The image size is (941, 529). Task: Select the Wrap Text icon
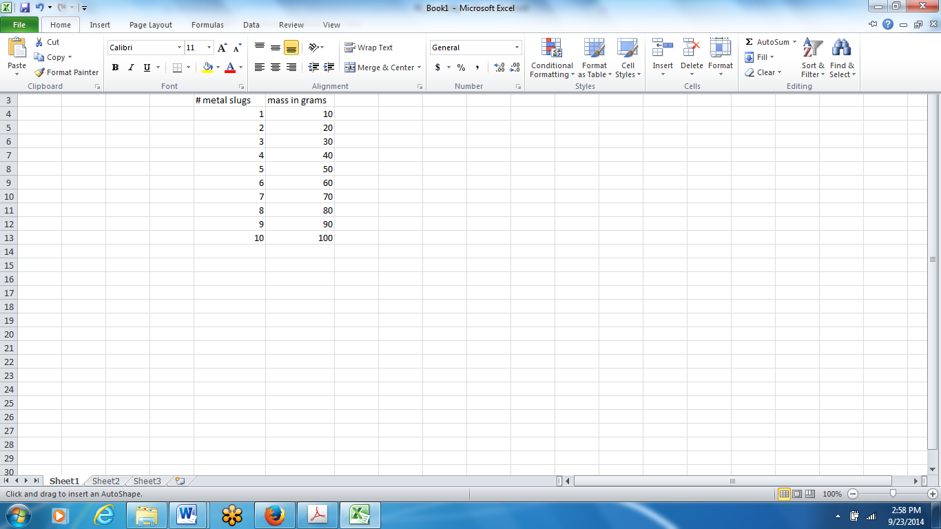coord(370,47)
